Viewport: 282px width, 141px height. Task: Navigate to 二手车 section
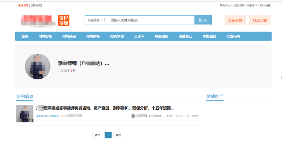139,36
